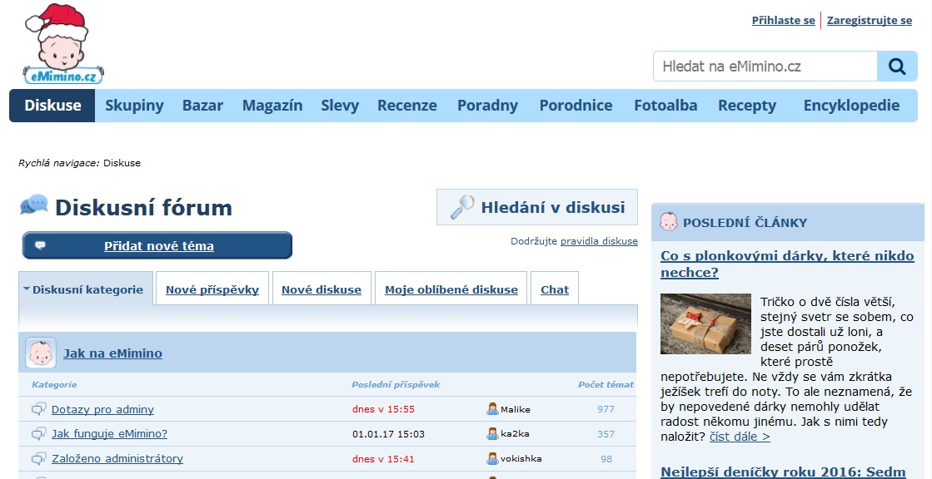Click the speech bubble icon next to Jak funguje eMimino?
Image resolution: width=932 pixels, height=479 pixels.
38,434
